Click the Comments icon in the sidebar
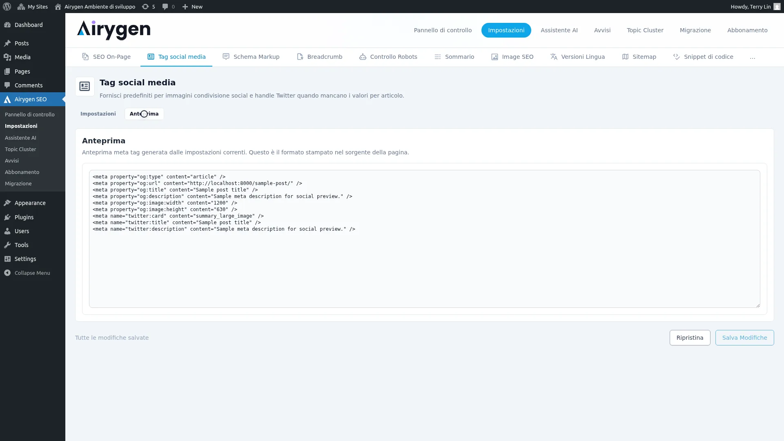This screenshot has width=784, height=441. [7, 85]
